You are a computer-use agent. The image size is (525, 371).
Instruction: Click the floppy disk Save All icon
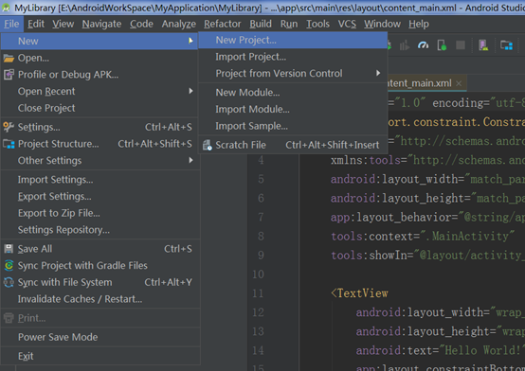9,249
